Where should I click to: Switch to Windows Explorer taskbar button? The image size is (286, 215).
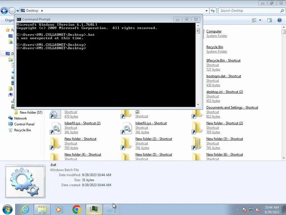point(42,209)
